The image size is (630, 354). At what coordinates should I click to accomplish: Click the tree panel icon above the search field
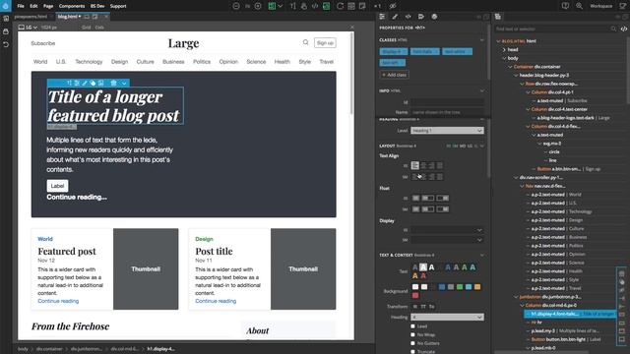tap(498, 17)
